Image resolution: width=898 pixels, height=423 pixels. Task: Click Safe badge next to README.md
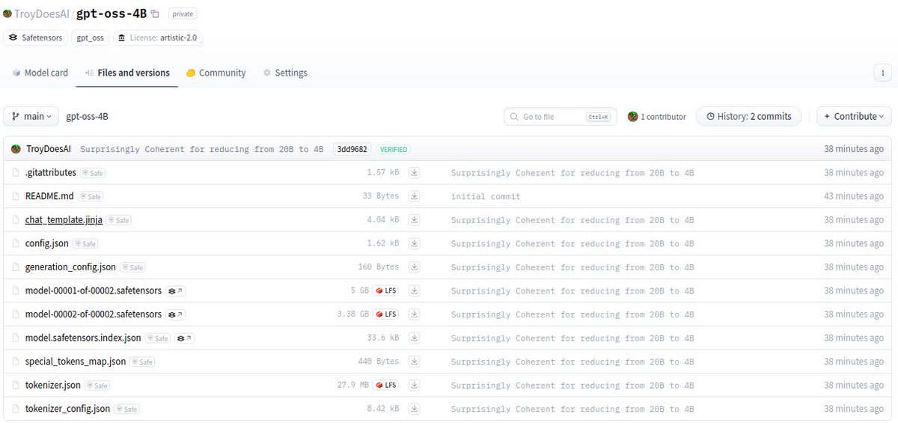91,197
